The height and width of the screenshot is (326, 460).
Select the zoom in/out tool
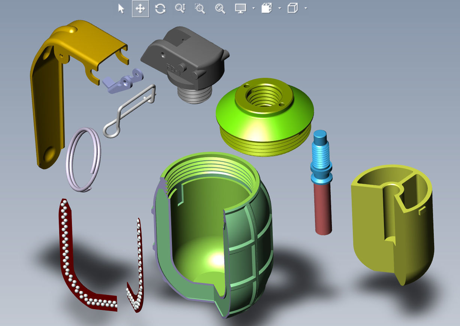tap(180, 9)
